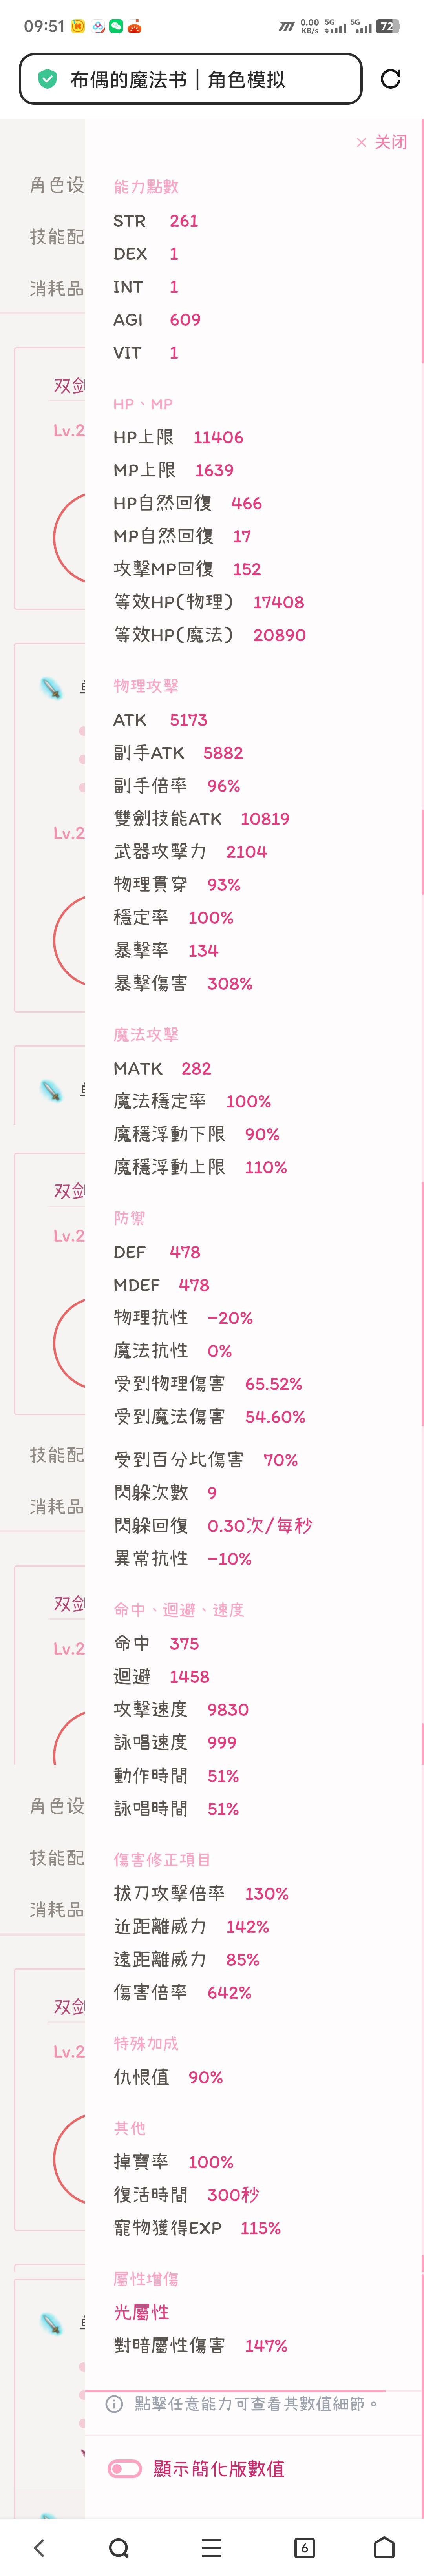The image size is (424, 2576).
Task: Tap the address bar showing 布偶的魔法书
Action: point(190,79)
